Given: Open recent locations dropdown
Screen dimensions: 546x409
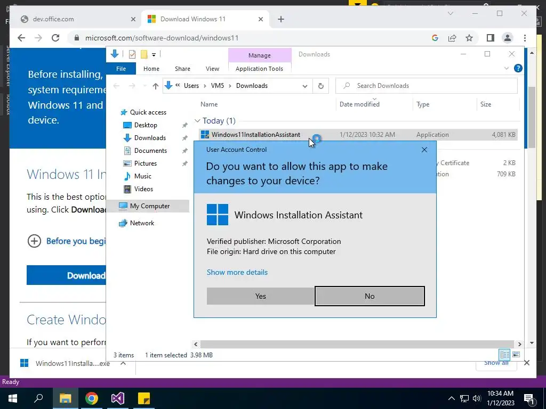Looking at the screenshot, I should click(x=144, y=86).
